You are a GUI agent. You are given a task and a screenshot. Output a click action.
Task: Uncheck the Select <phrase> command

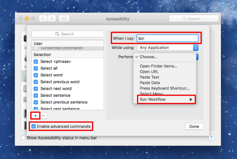pos(36,61)
